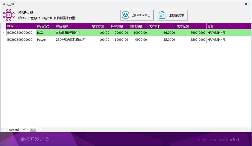Select the 9900.00 shortage cell
The image size is (252, 146).
(x=138, y=40)
